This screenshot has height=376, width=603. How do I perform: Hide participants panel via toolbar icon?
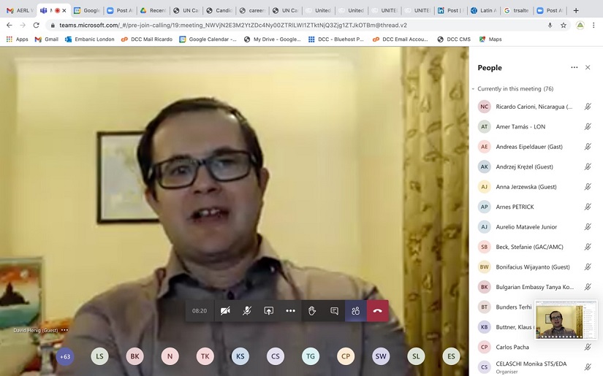(356, 311)
